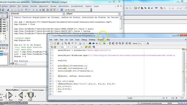187x105 pixels.
Task: Click the binoculars find icon in MATLAB editor
Action: pyautogui.click(x=90, y=43)
